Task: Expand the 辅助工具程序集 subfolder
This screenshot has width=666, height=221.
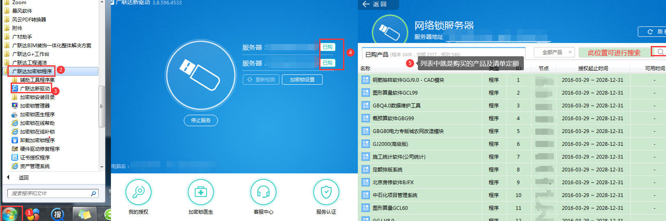Action: (x=33, y=80)
